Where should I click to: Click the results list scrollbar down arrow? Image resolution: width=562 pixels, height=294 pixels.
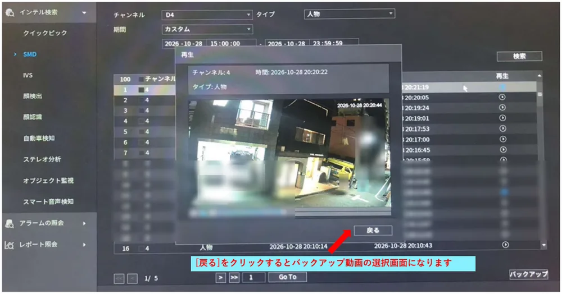click(x=543, y=245)
